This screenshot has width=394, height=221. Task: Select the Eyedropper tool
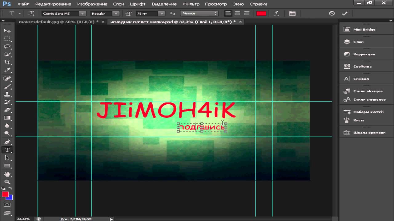point(7,70)
